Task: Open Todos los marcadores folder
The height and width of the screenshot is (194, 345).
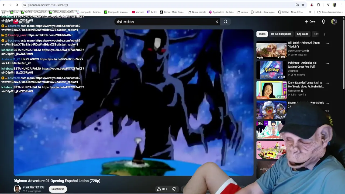Action: pyautogui.click(x=330, y=12)
